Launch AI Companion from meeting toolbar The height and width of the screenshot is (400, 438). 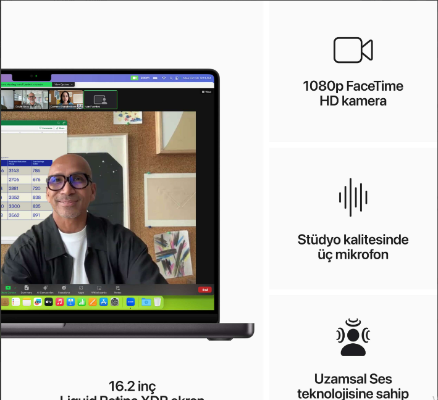[x=45, y=289]
